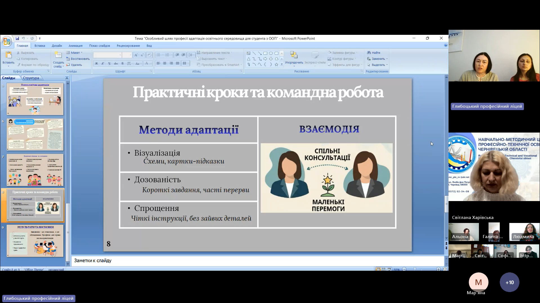This screenshot has height=303, width=540.
Task: Switch to slide sorter view icon
Action: (384, 269)
